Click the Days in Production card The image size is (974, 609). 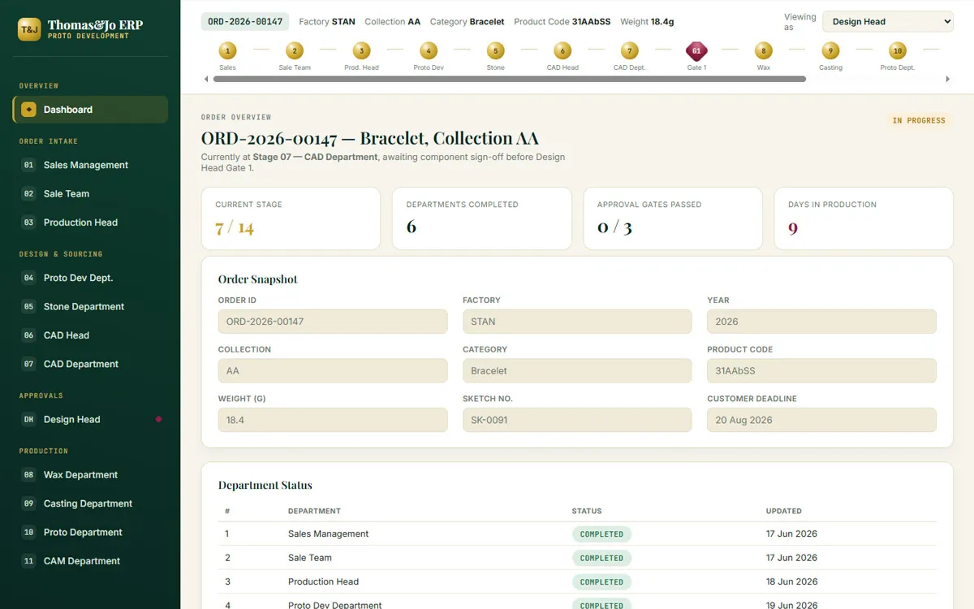click(864, 218)
